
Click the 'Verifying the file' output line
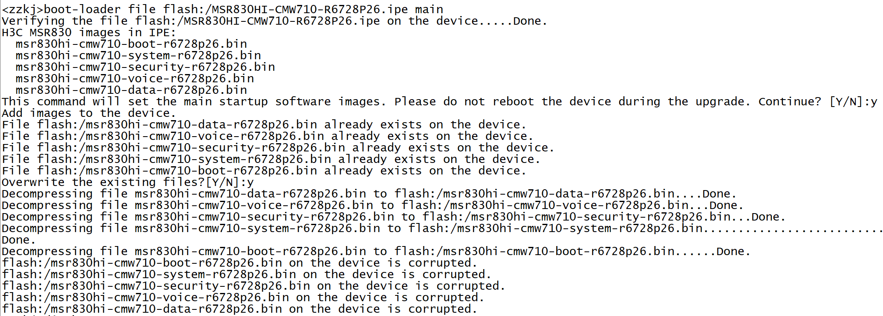click(x=274, y=21)
